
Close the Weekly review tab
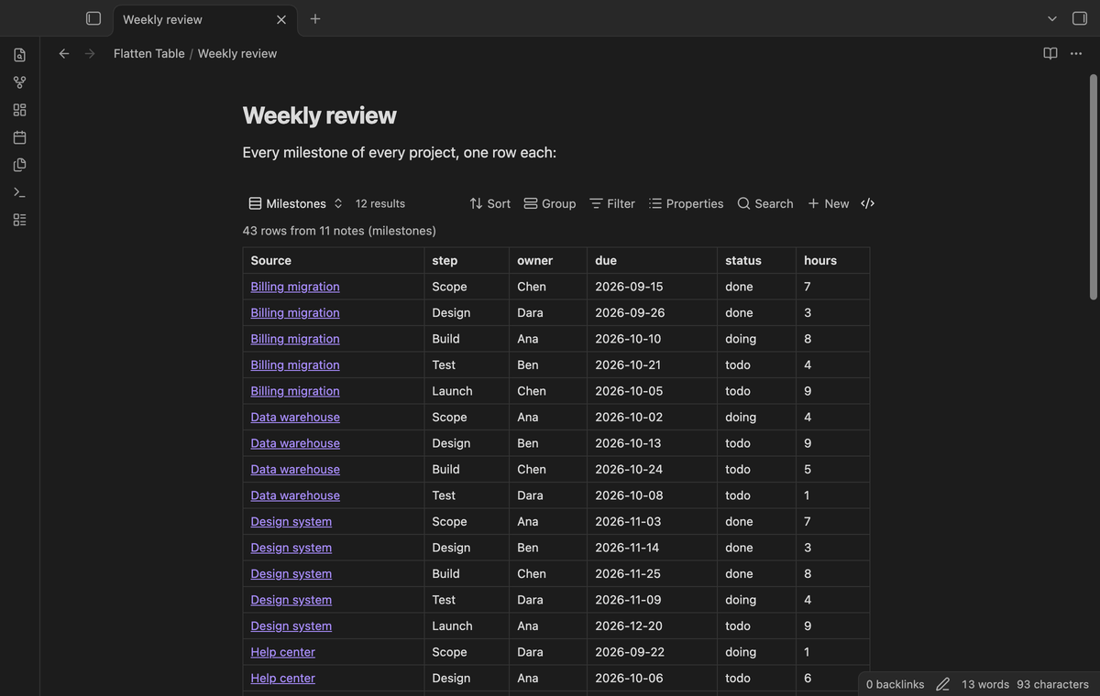pyautogui.click(x=281, y=19)
